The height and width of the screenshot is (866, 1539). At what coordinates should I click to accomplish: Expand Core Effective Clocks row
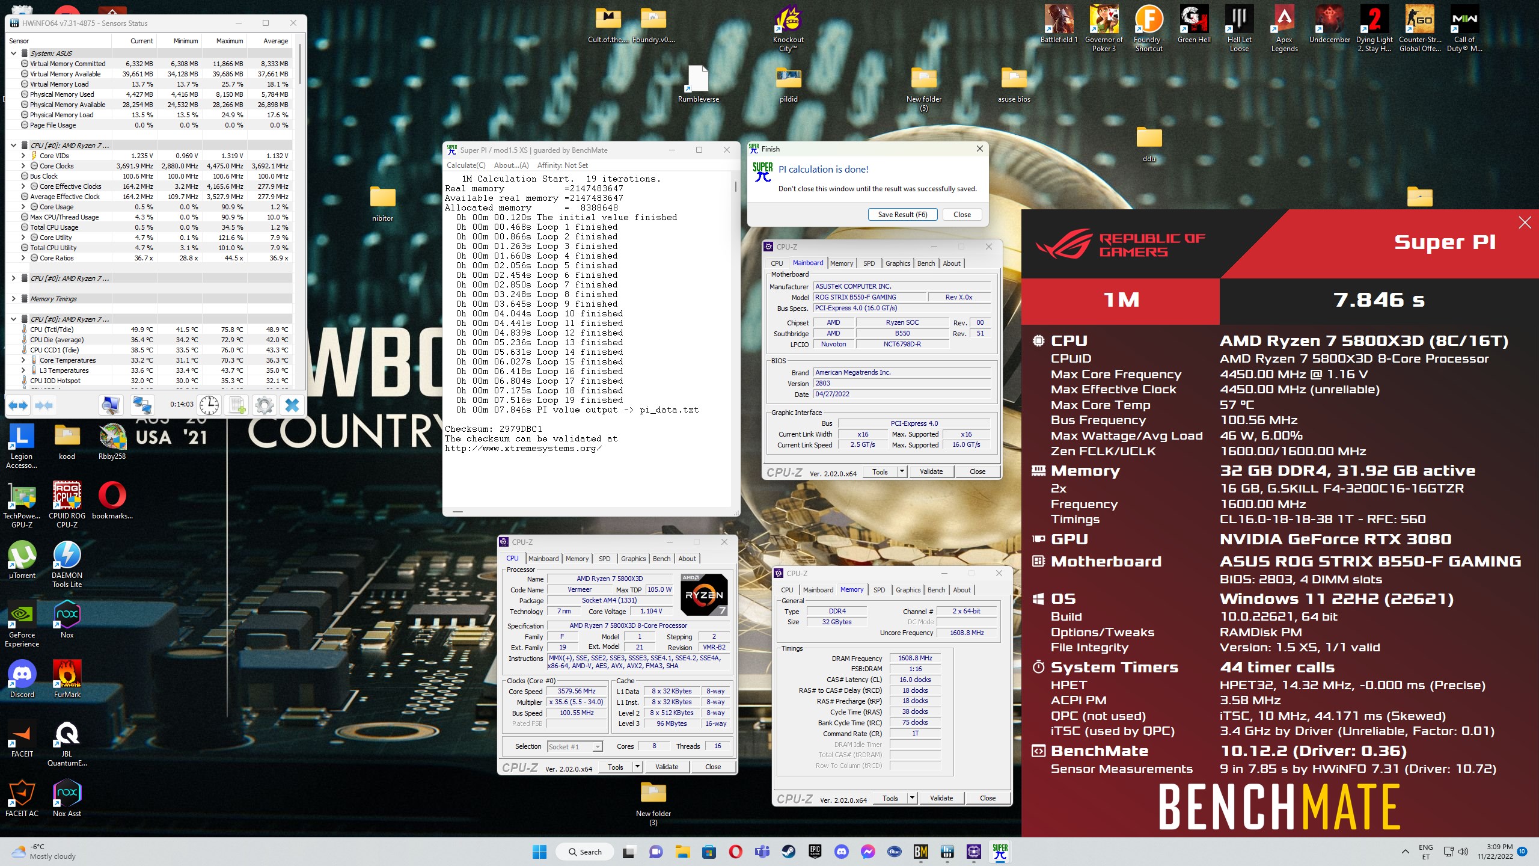coord(23,186)
